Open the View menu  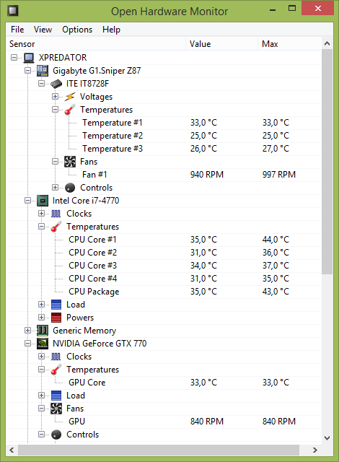click(43, 30)
